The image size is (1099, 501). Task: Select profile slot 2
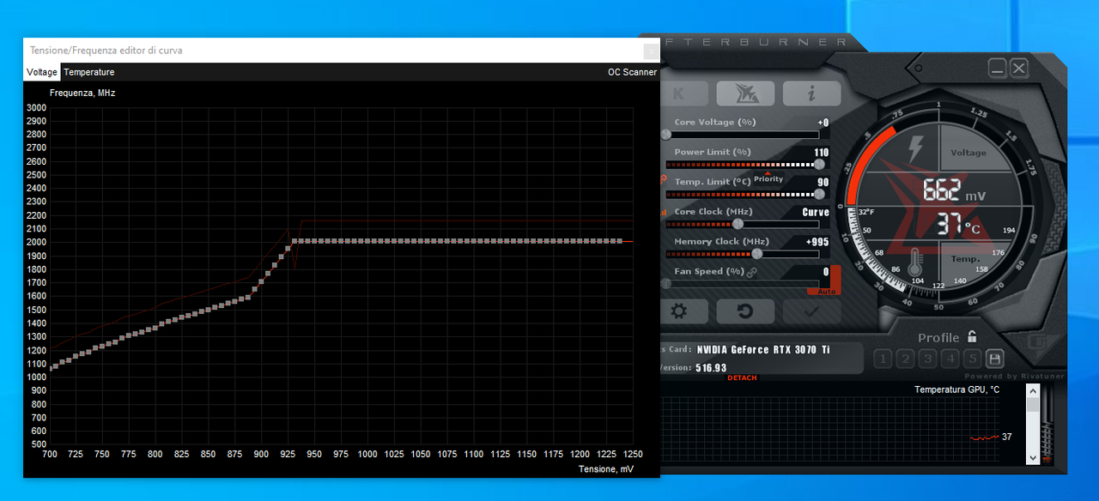pos(905,359)
